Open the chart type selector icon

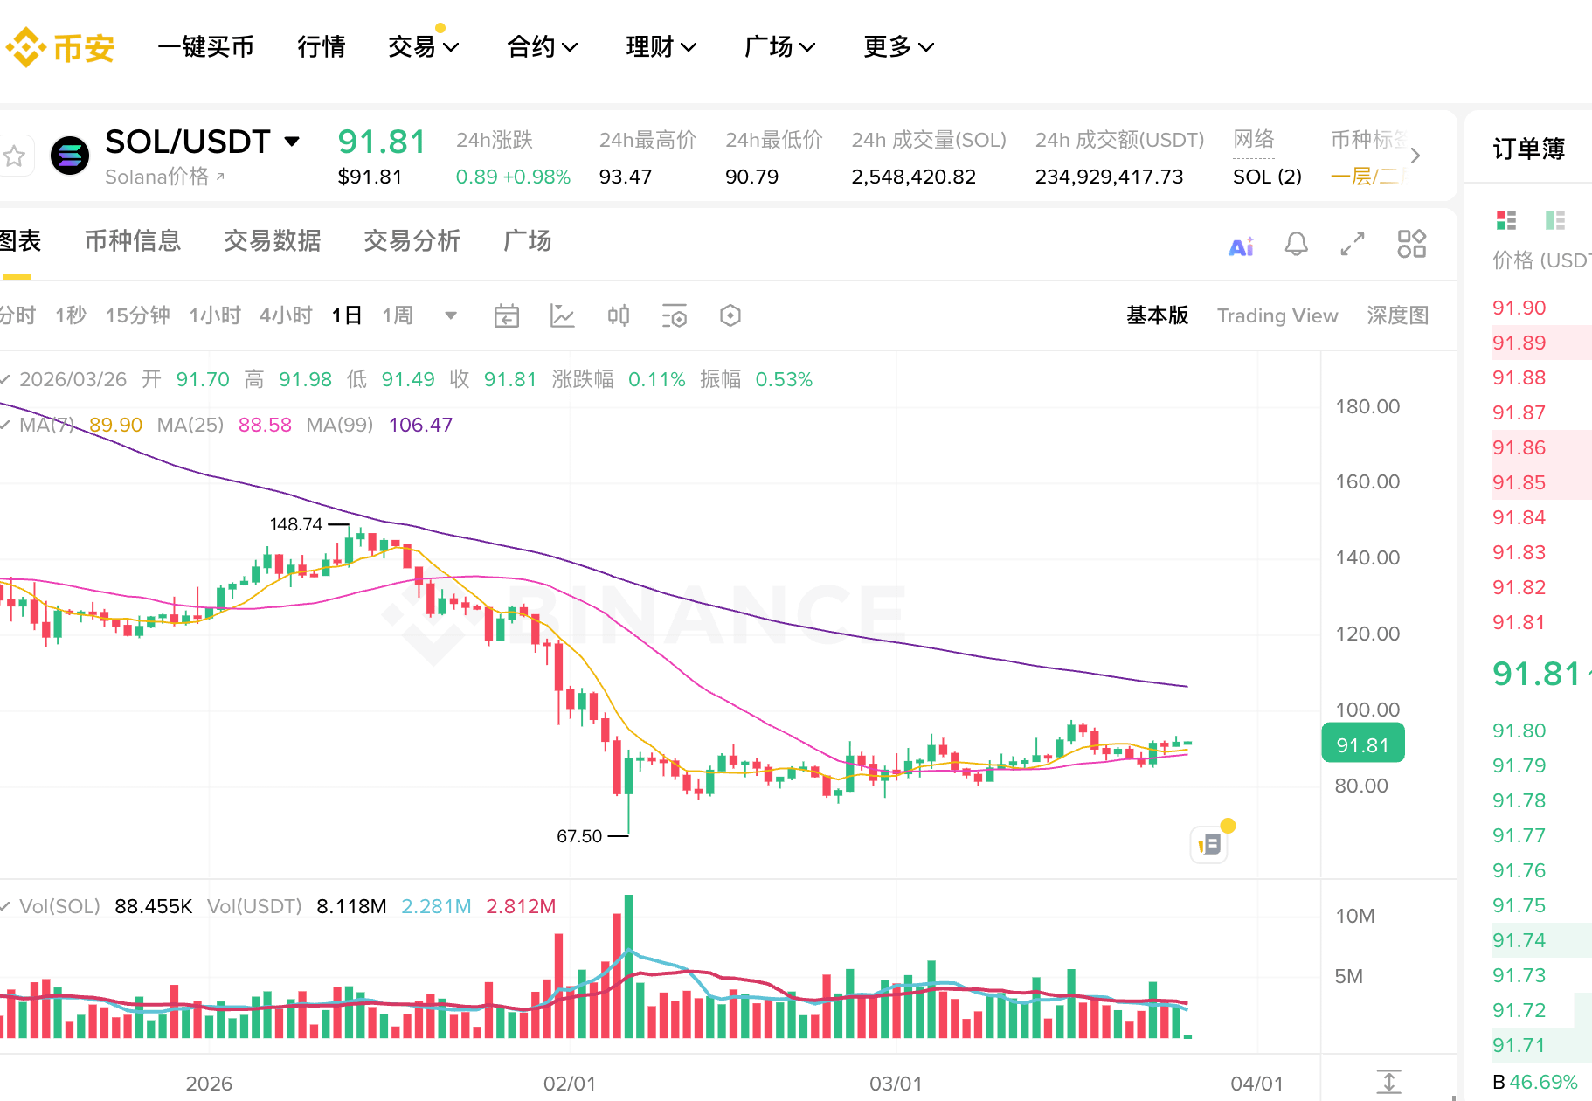[x=563, y=315]
